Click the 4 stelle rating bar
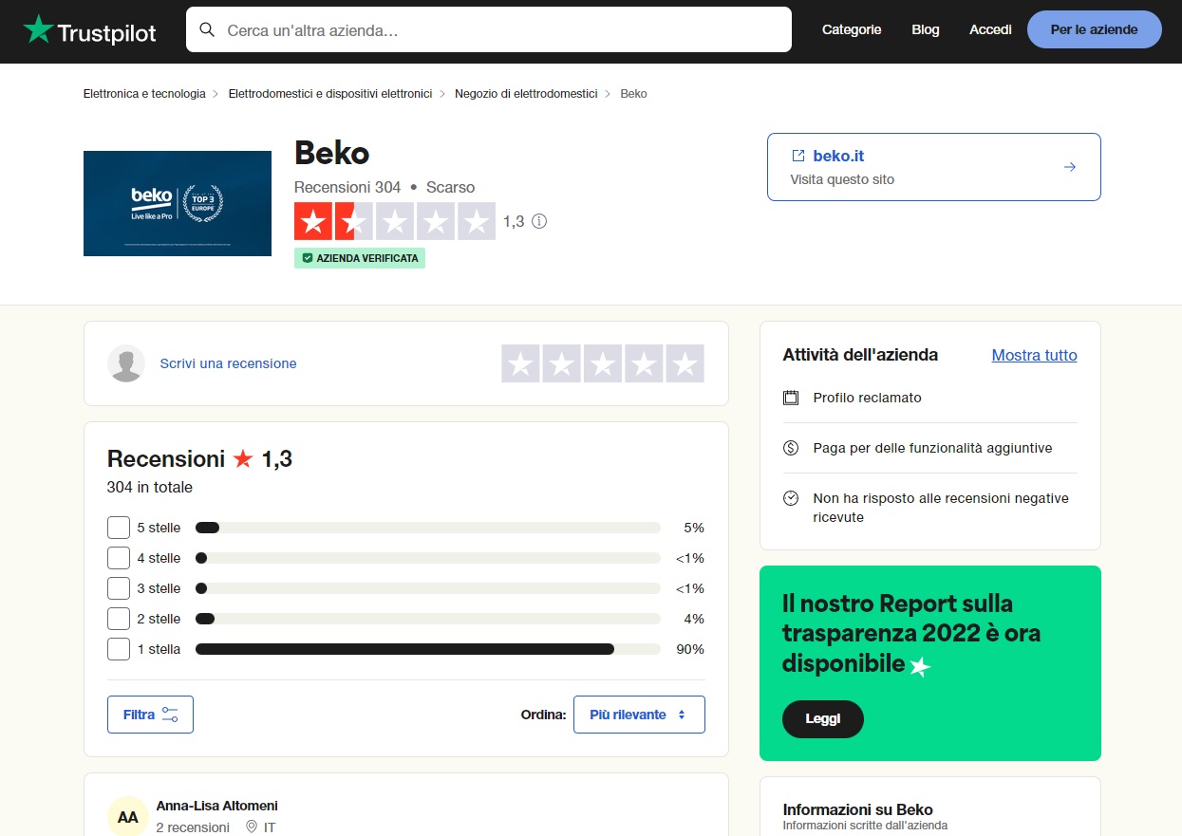 point(427,558)
